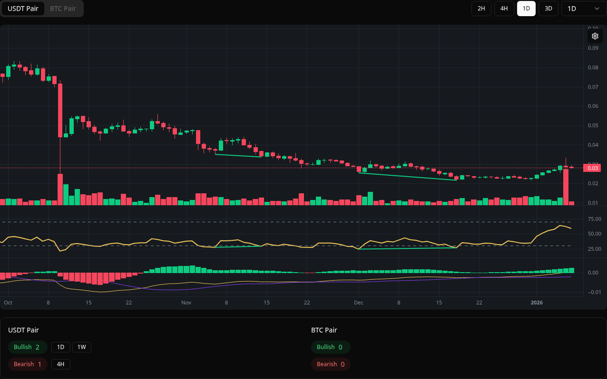Image resolution: width=607 pixels, height=379 pixels.
Task: Switch to the 3D timeframe
Action: pyautogui.click(x=548, y=9)
